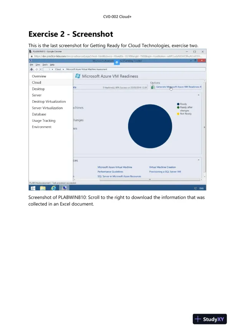Click the back navigation arrow

[x=31, y=69]
